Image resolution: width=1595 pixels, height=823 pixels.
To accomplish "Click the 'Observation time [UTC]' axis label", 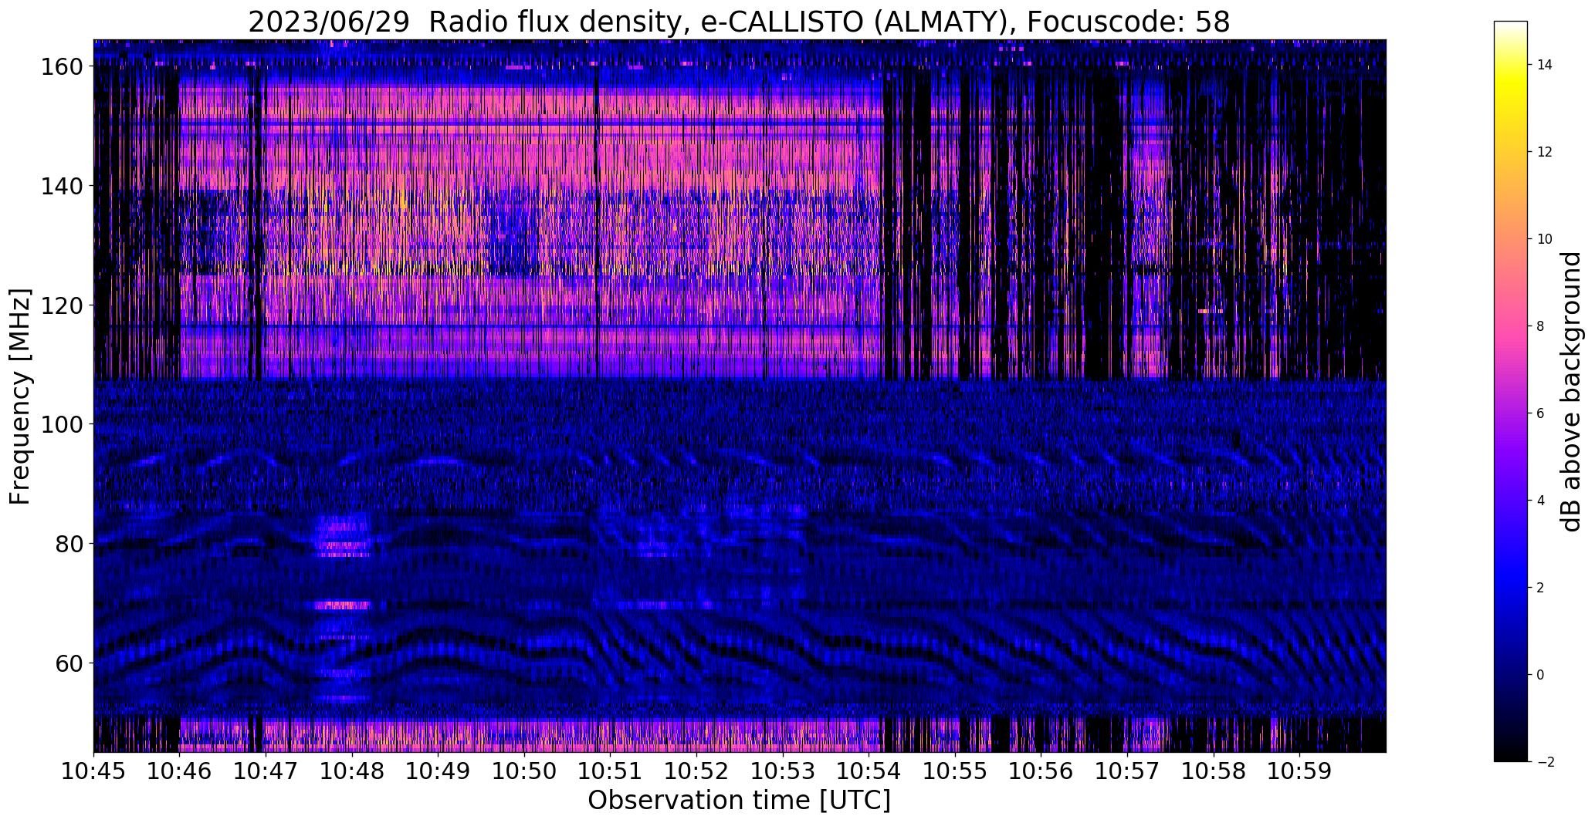I will (x=739, y=800).
